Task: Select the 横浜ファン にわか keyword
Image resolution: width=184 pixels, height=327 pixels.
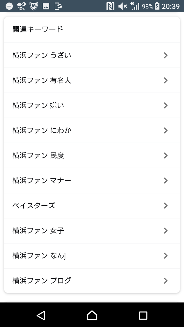Action: (92, 130)
